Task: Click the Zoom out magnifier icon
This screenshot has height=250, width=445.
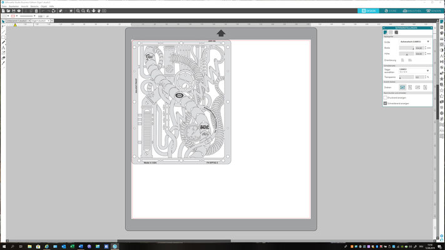Action: click(83, 11)
